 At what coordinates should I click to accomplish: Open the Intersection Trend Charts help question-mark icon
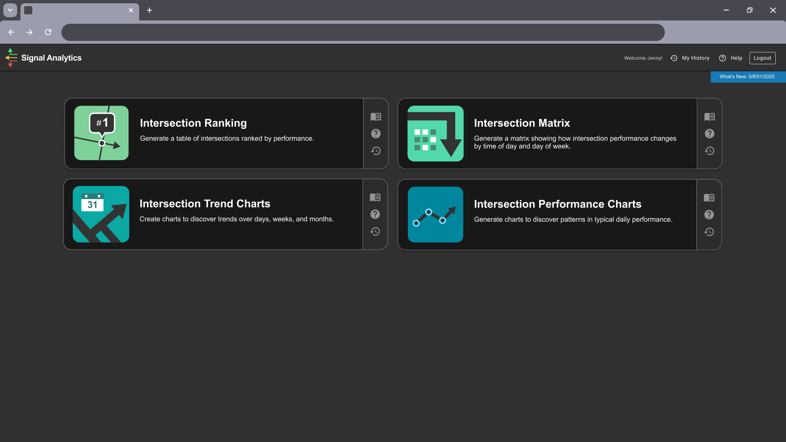click(375, 214)
